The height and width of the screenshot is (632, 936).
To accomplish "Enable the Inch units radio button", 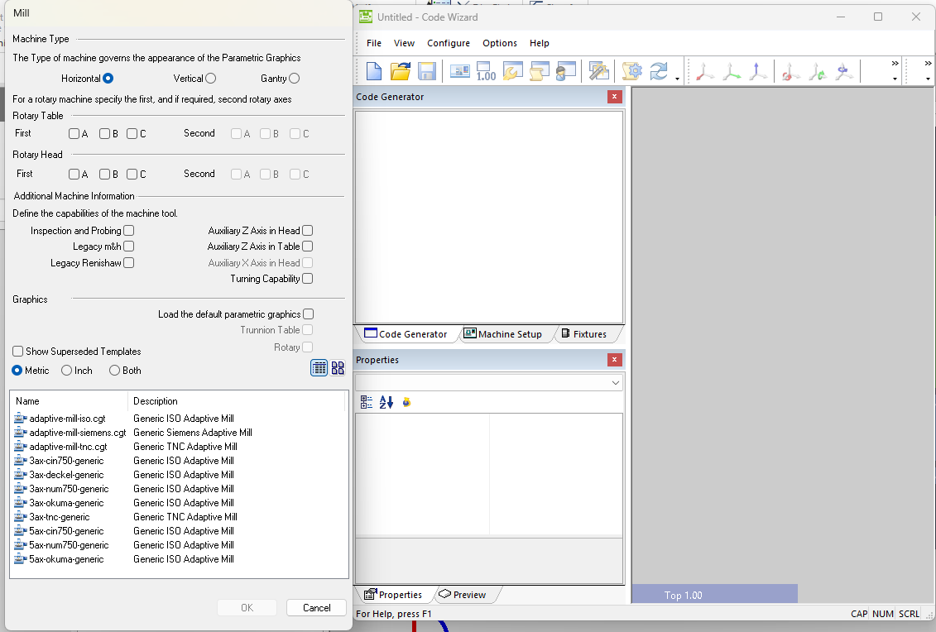I will [65, 371].
